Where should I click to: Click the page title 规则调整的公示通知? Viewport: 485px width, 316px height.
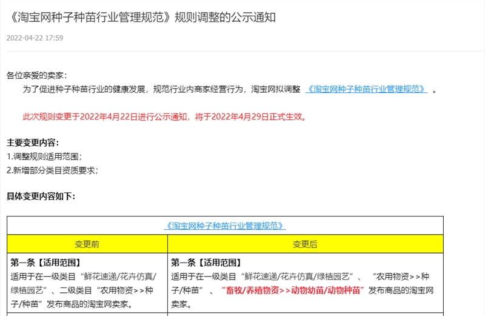pyautogui.click(x=225, y=18)
